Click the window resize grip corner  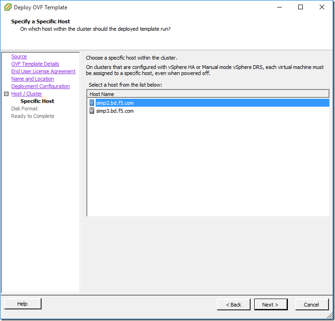330,315
